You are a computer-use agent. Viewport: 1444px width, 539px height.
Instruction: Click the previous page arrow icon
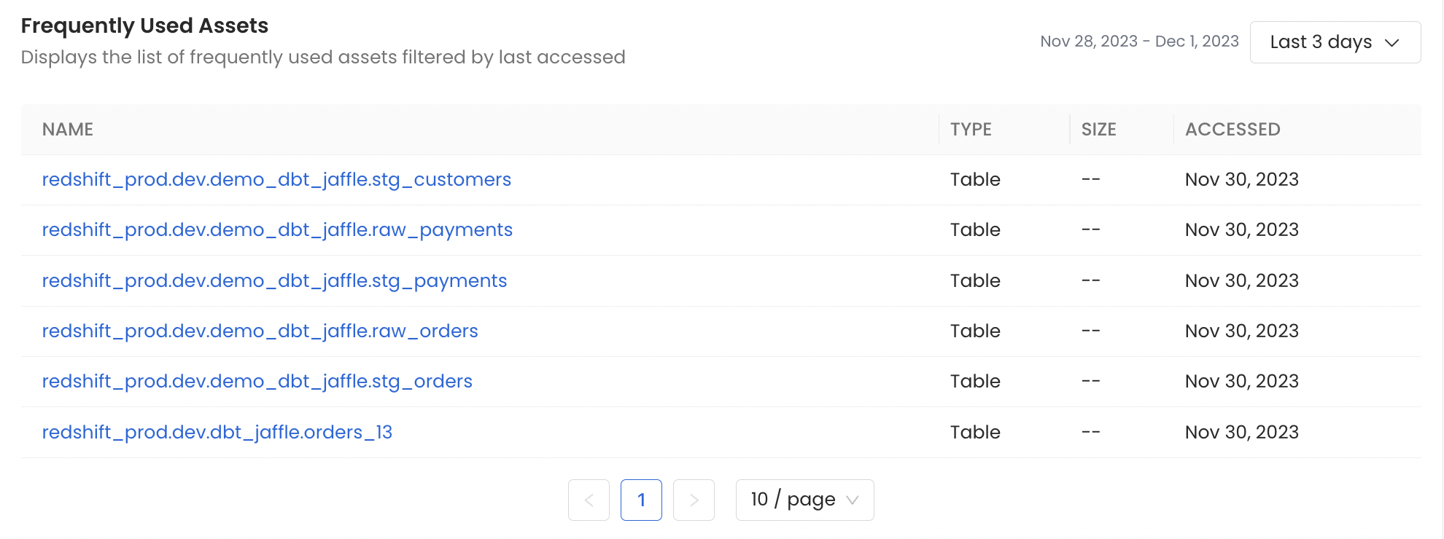tap(589, 500)
